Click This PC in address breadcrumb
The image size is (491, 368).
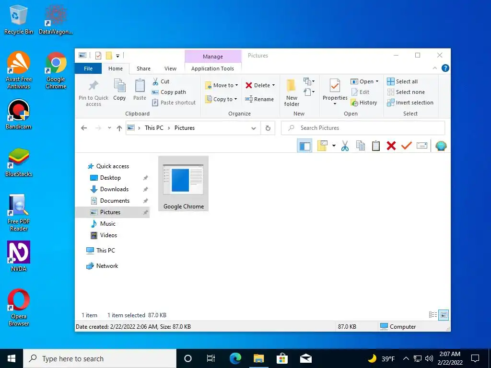click(x=154, y=128)
